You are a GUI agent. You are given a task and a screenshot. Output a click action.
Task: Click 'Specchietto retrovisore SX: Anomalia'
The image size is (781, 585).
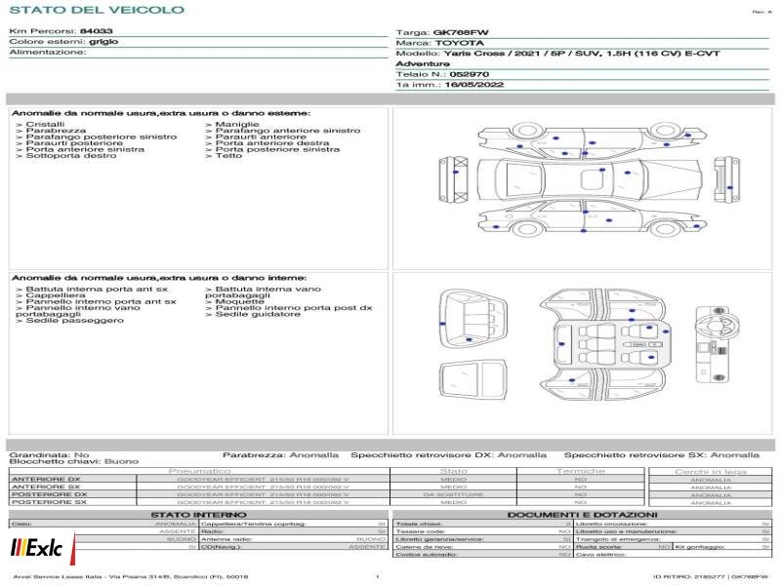click(662, 454)
